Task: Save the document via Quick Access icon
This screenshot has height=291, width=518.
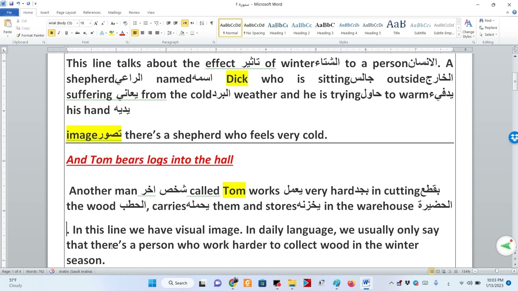Action: click(11, 4)
